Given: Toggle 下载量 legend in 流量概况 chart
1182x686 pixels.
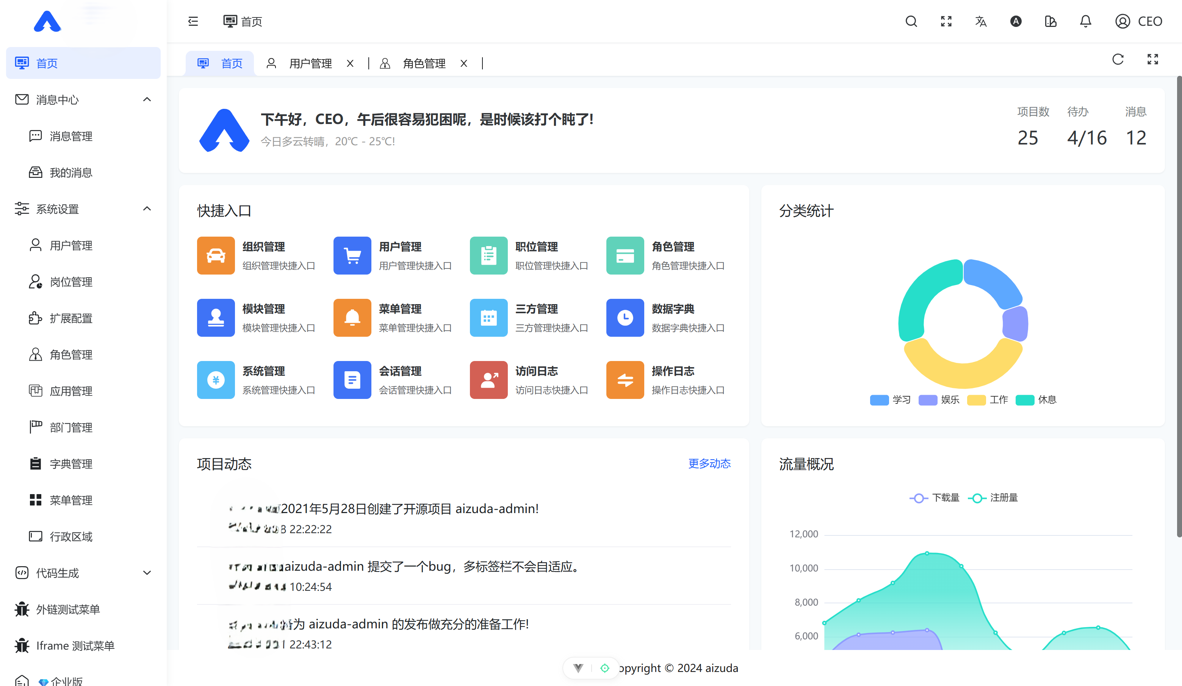Looking at the screenshot, I should point(934,498).
